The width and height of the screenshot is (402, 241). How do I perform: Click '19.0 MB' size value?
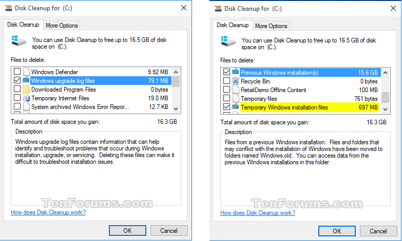click(158, 98)
